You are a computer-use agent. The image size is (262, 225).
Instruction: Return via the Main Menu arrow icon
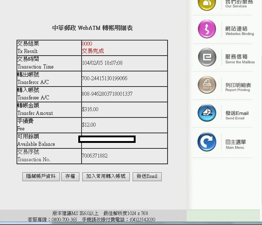pos(207,142)
